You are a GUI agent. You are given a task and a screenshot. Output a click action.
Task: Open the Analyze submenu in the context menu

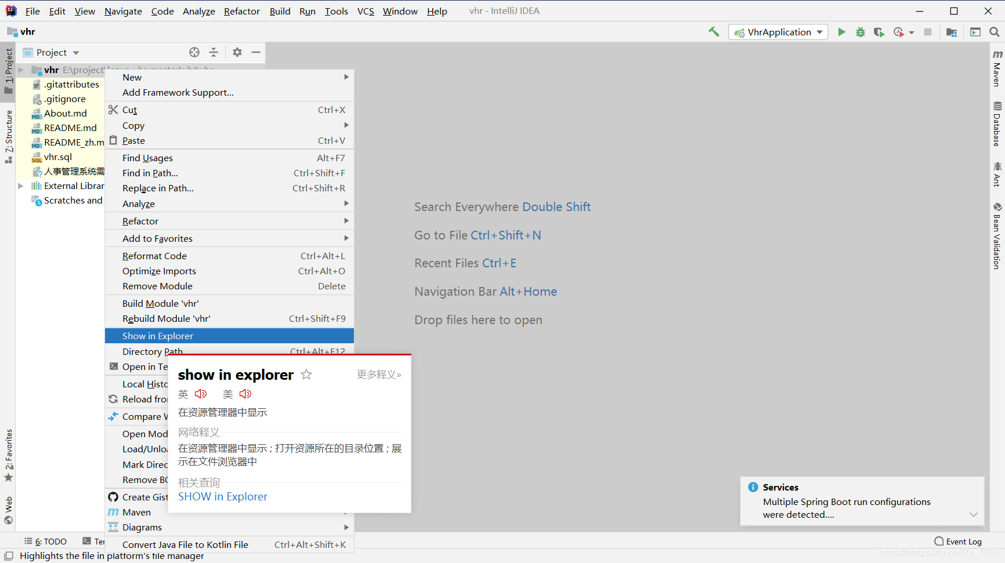(229, 204)
